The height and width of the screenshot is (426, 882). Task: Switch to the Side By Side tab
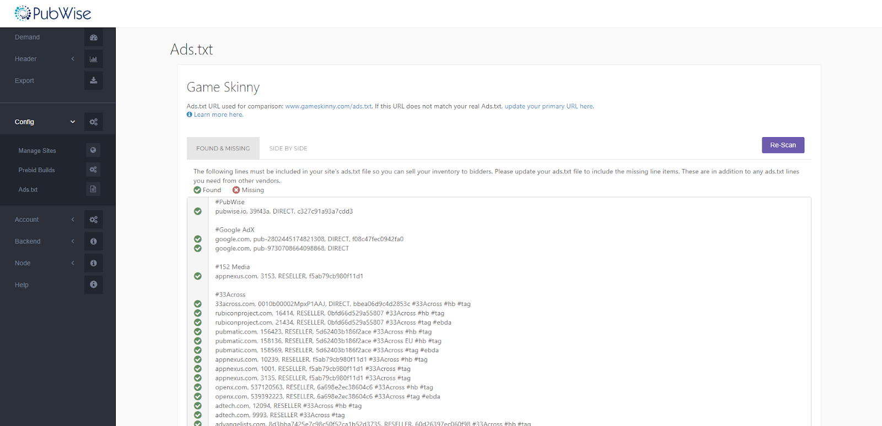point(288,149)
